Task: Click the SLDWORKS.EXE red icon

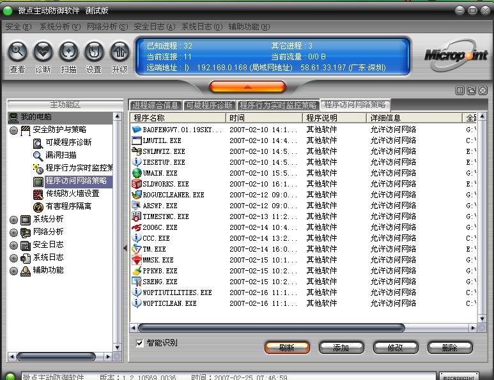Action: point(136,183)
